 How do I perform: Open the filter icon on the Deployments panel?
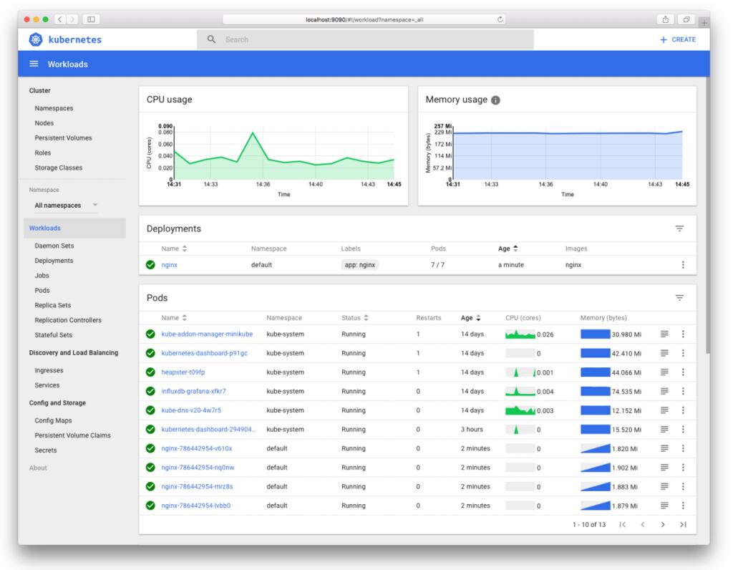click(x=680, y=228)
